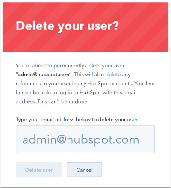Click the bold admin@hubspot.com text in the paragraph
The width and height of the screenshot is (171, 188).
pyautogui.click(x=43, y=75)
